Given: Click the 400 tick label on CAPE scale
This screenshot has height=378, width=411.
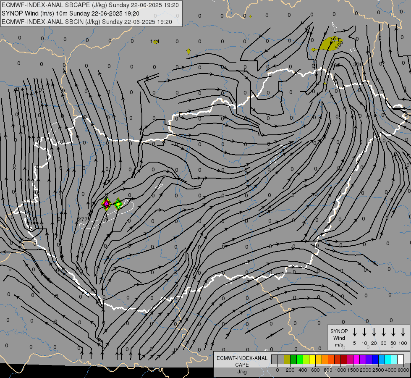Looking at the screenshot, I should [303, 370].
